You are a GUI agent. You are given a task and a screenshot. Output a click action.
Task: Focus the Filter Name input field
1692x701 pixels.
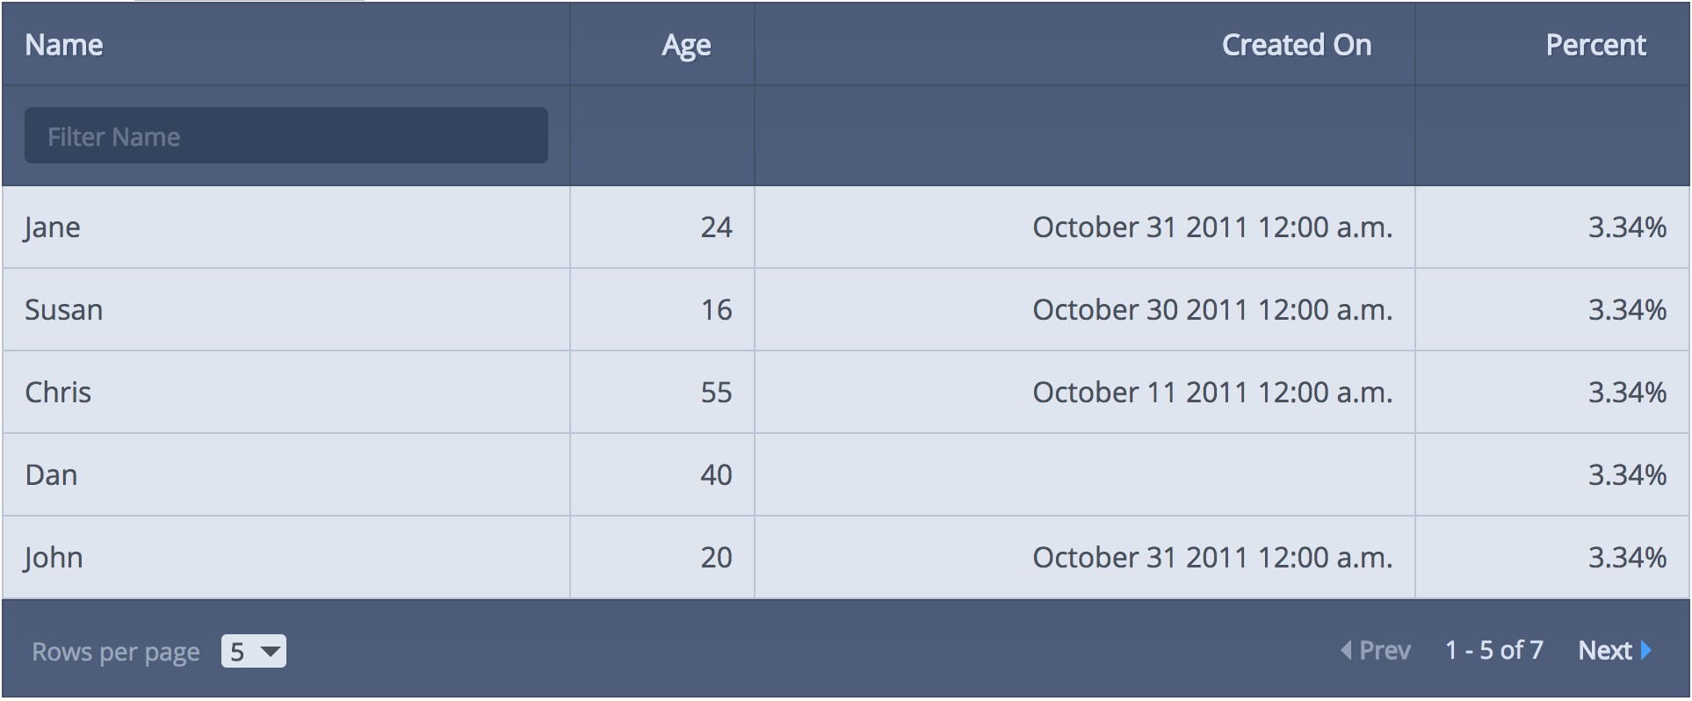click(286, 135)
